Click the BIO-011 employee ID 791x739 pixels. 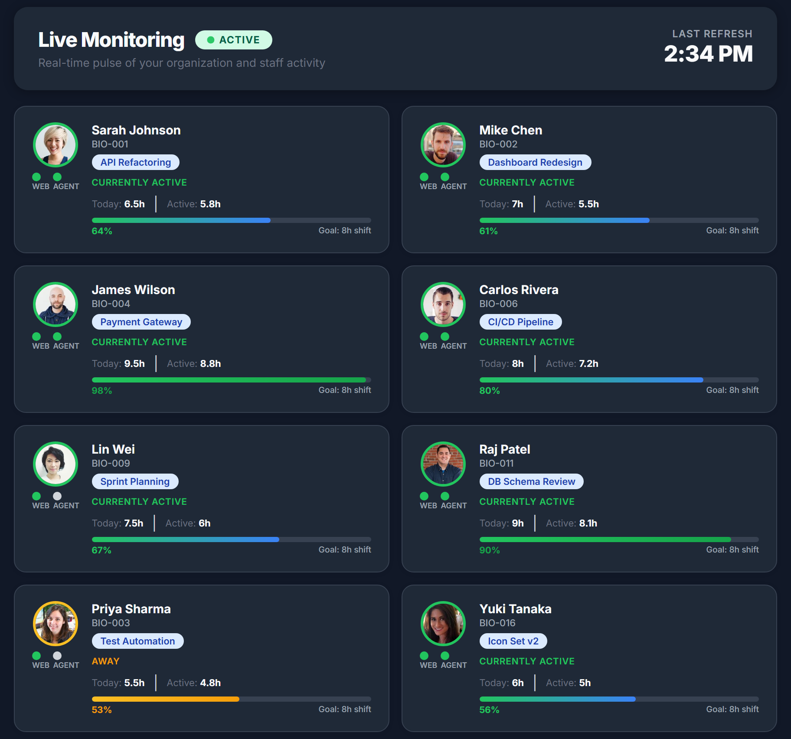point(497,463)
